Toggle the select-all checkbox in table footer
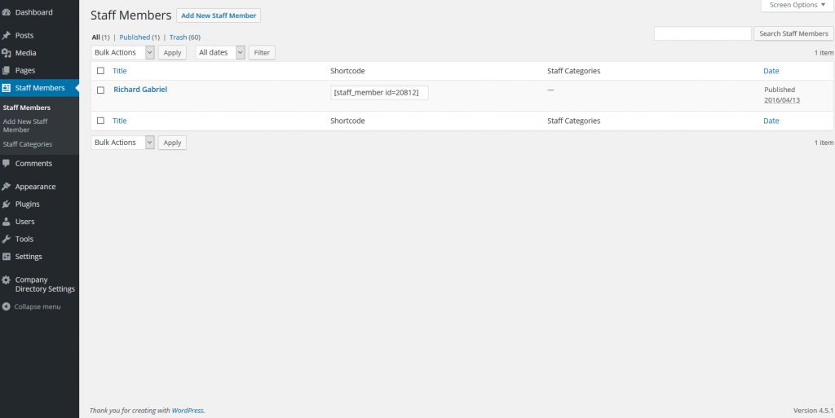The height and width of the screenshot is (418, 835). pos(100,121)
